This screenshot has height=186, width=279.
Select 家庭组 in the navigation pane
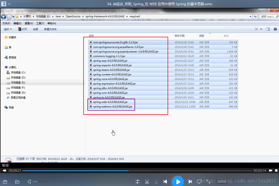(x=12, y=57)
